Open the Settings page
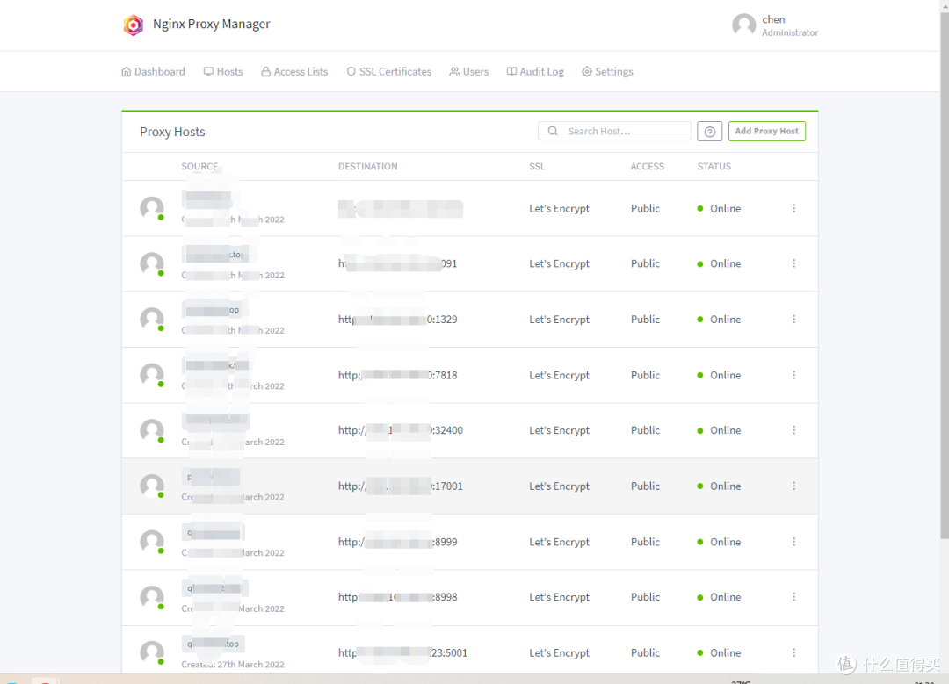Image resolution: width=949 pixels, height=684 pixels. (x=607, y=72)
